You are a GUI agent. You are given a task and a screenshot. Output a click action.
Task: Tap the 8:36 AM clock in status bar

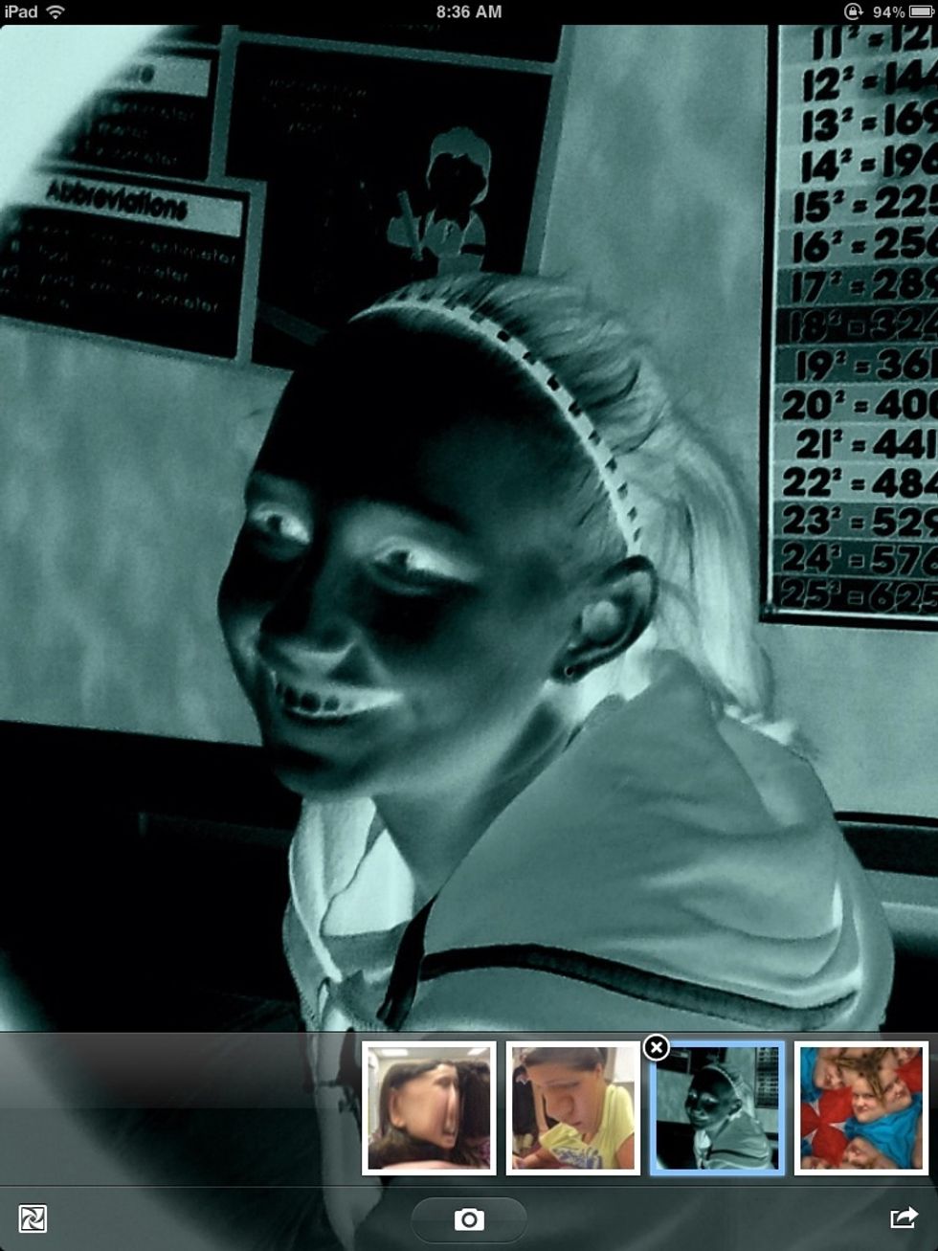click(469, 12)
